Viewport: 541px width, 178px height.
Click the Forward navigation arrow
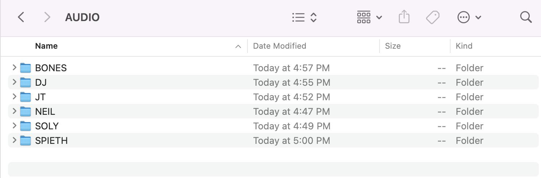pos(47,17)
